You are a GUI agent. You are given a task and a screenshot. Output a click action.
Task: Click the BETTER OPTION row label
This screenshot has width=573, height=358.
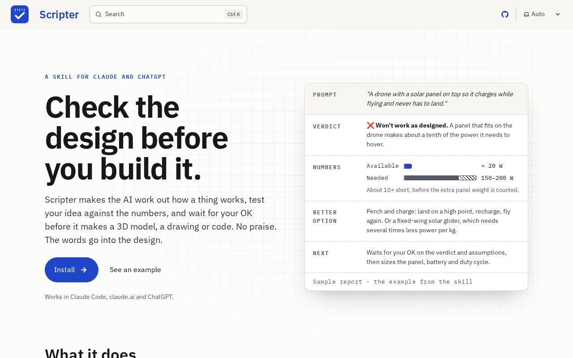coord(325,217)
